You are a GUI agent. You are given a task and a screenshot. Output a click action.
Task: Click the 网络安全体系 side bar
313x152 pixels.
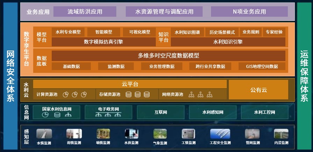10,76
